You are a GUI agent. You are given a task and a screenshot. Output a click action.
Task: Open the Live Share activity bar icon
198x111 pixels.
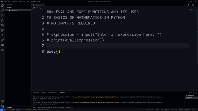(2, 40)
